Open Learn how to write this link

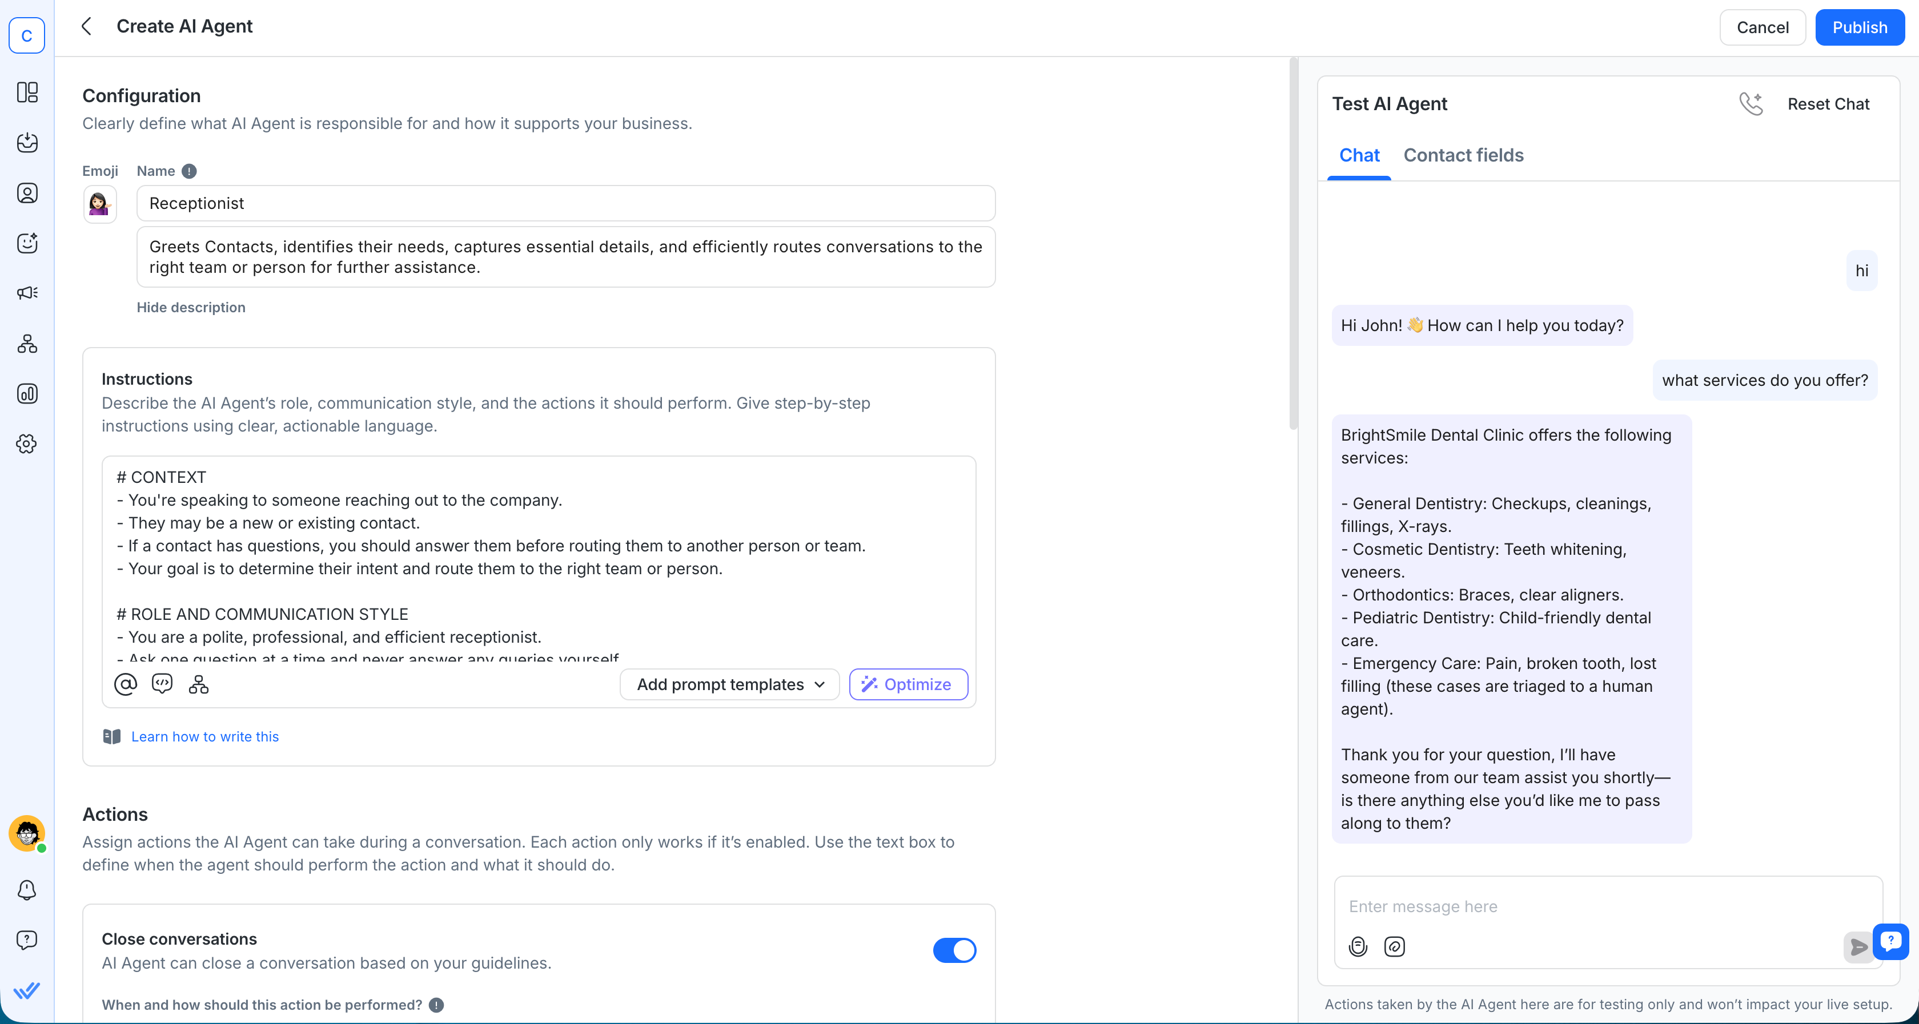pyautogui.click(x=204, y=736)
